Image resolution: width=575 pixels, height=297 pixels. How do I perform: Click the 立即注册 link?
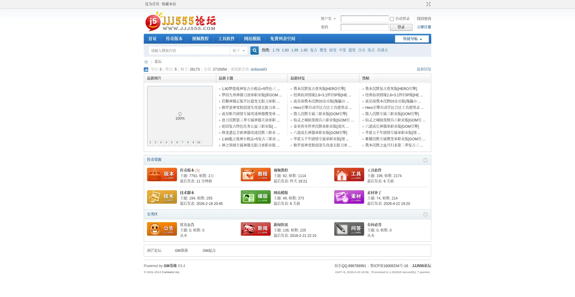click(x=424, y=27)
